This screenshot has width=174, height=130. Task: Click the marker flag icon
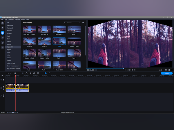point(49,73)
